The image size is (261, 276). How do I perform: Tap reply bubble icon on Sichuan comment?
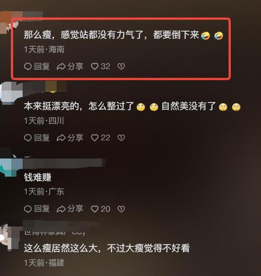tap(28, 138)
